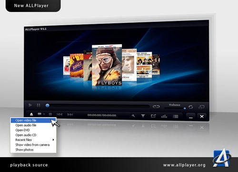Click the seek bar blue handle
Viewport: 238px width, 172px height.
tap(47, 105)
